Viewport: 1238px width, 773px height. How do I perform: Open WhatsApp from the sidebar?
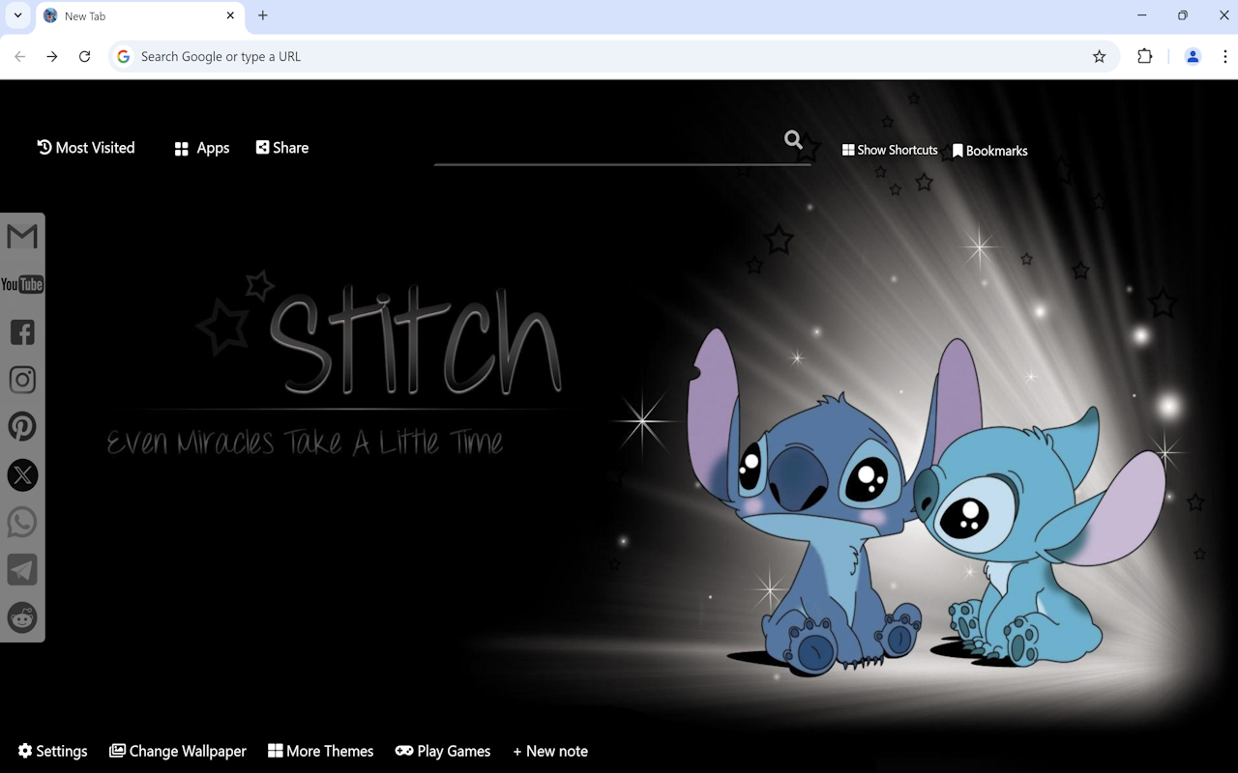pos(21,522)
